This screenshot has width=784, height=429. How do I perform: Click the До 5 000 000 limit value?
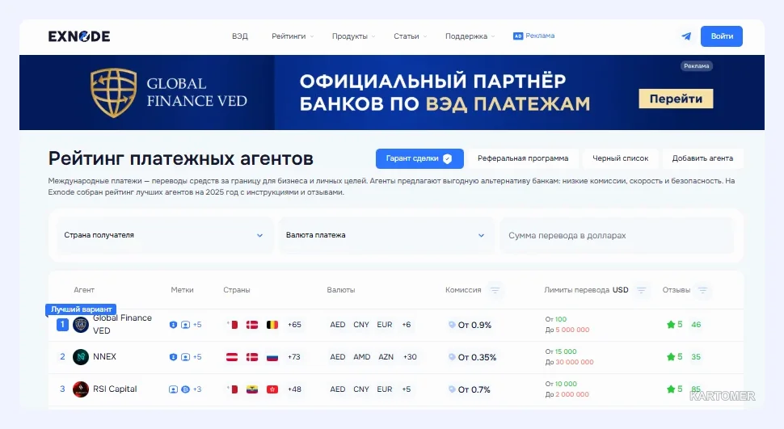[567, 330]
